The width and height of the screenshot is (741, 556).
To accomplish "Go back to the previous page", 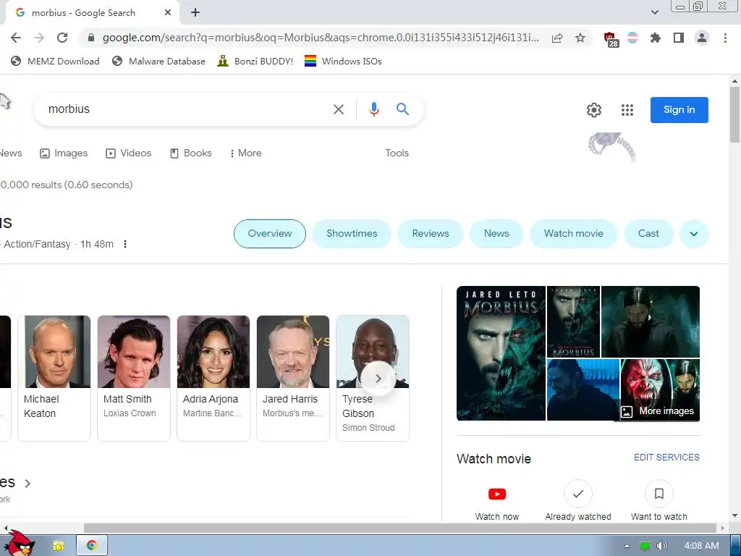I will click(16, 38).
